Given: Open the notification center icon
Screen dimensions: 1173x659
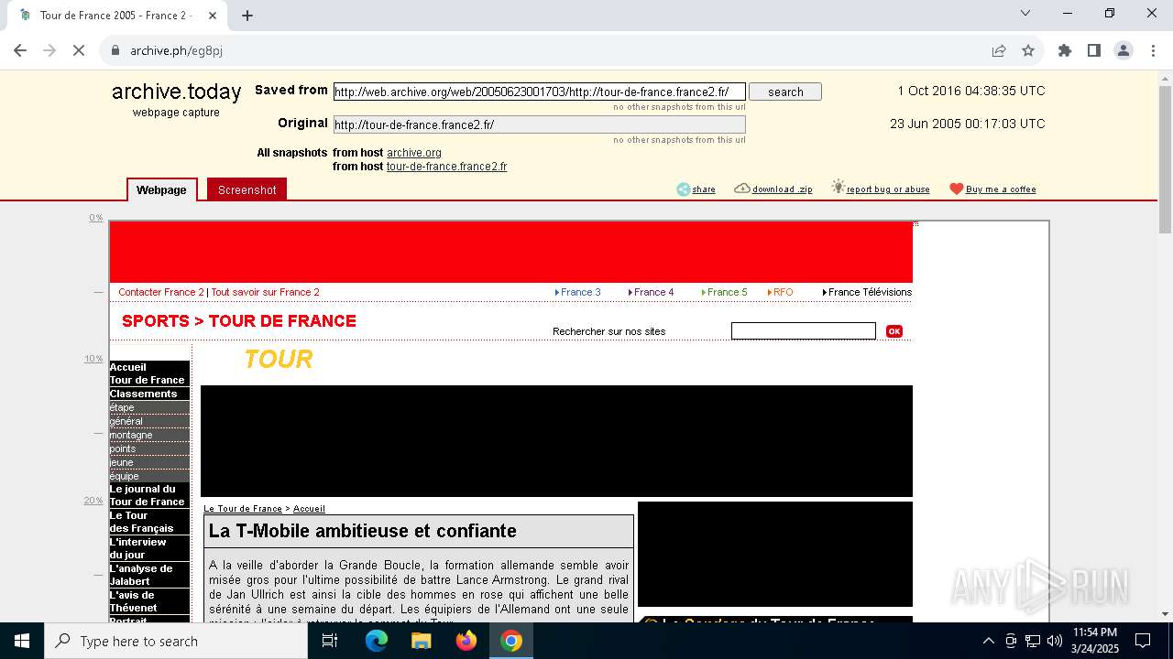Looking at the screenshot, I should (x=1143, y=641).
